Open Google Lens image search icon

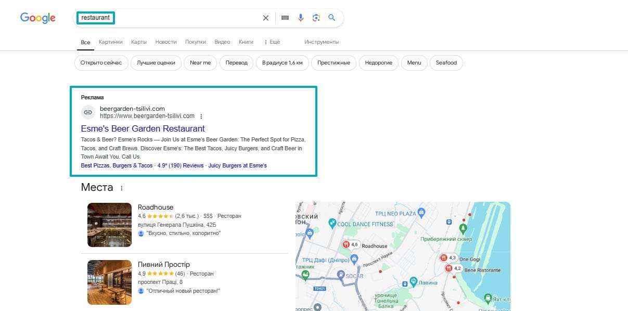[x=316, y=18]
